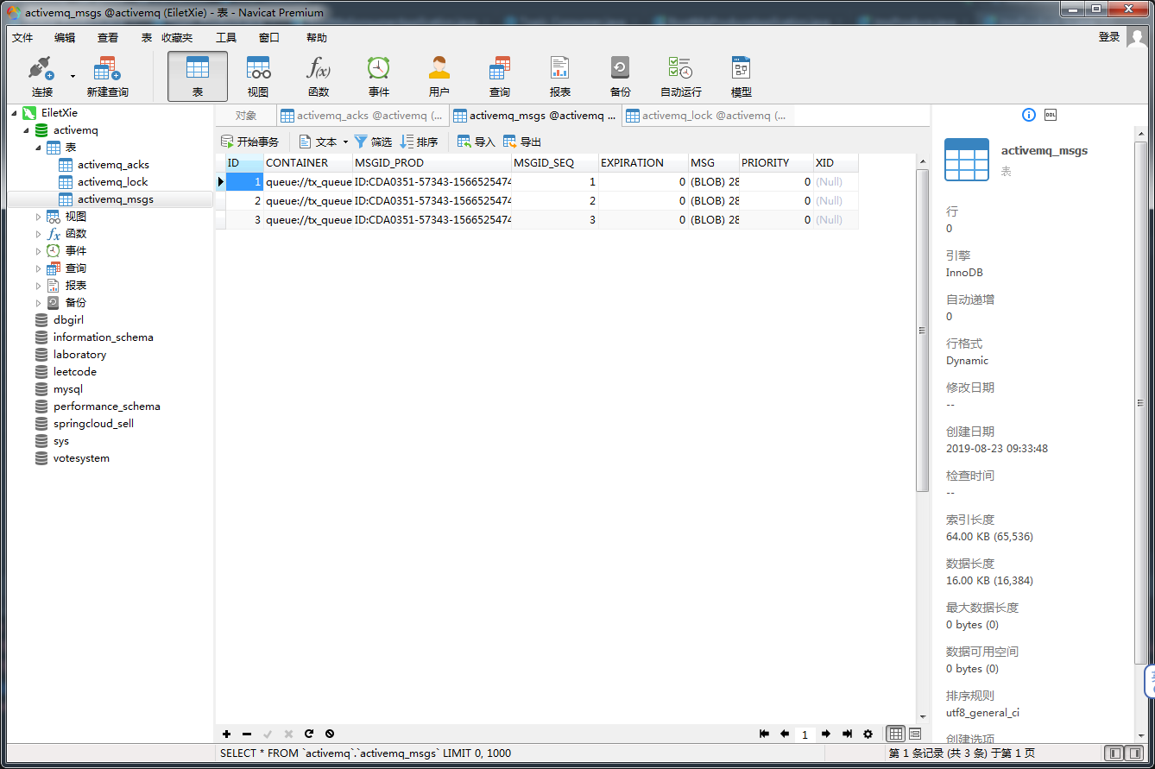1155x769 pixels.
Task: Click the delete record minus icon
Action: point(247,734)
